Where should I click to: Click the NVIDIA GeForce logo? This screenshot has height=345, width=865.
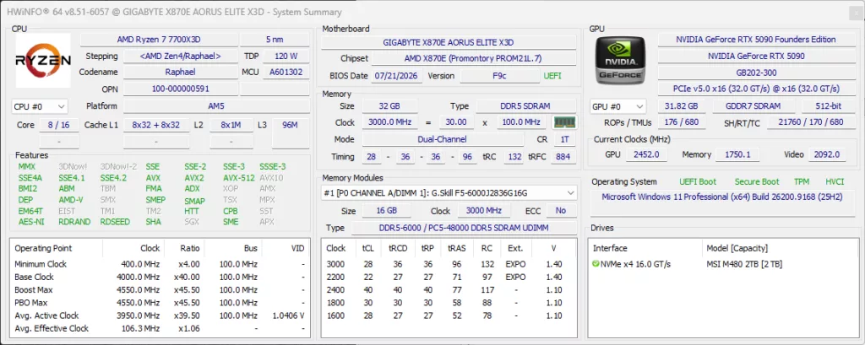pyautogui.click(x=620, y=61)
